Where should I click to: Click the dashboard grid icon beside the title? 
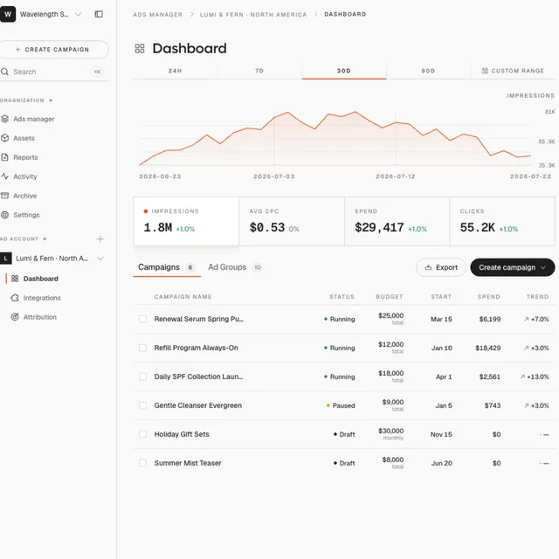140,49
